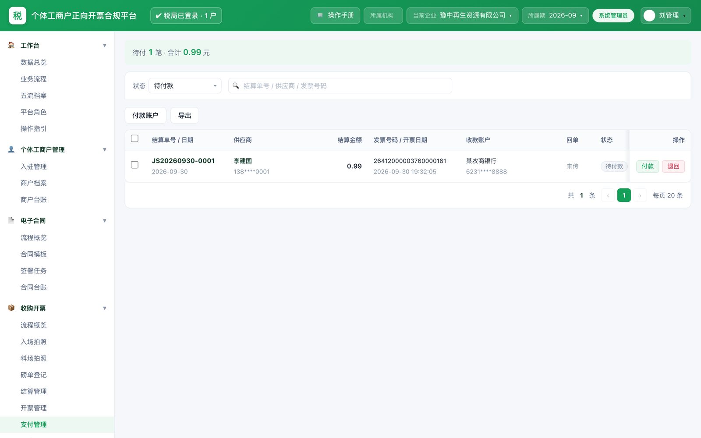This screenshot has height=438, width=701.
Task: Go to the previous page arrow
Action: [608, 195]
